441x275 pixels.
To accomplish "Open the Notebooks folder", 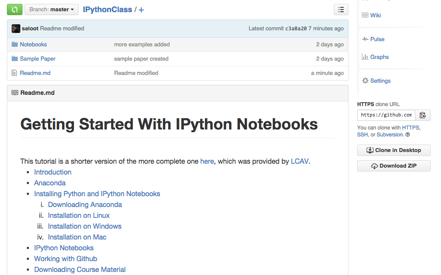I will [x=33, y=45].
